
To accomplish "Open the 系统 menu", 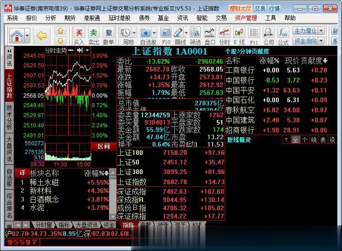I will pyautogui.click(x=12, y=18).
